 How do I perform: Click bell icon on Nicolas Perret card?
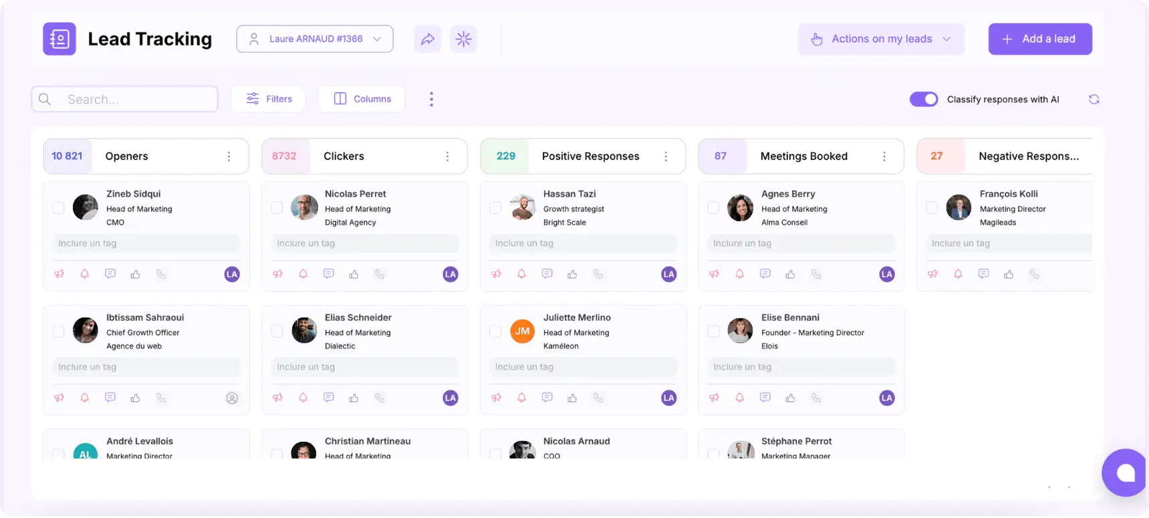[x=303, y=274]
